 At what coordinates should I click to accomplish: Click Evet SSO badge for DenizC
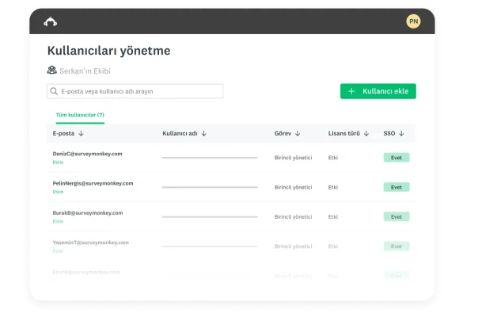click(396, 158)
